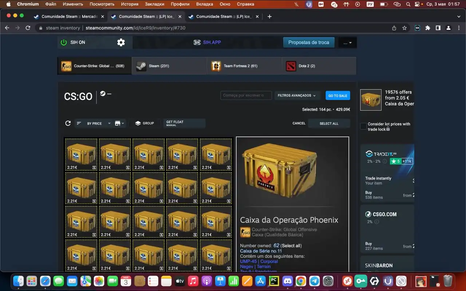This screenshot has height=291, width=466.
Task: Open the BY PRICE sort dropdown
Action: (93, 123)
